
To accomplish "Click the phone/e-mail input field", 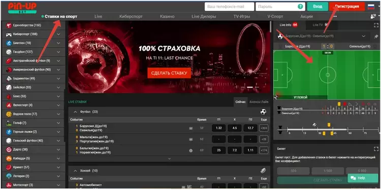I will point(230,7).
